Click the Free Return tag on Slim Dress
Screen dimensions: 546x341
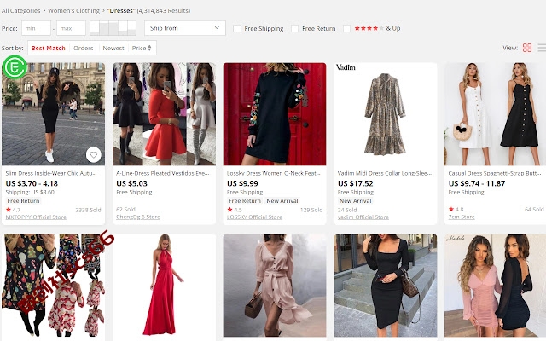pyautogui.click(x=23, y=201)
